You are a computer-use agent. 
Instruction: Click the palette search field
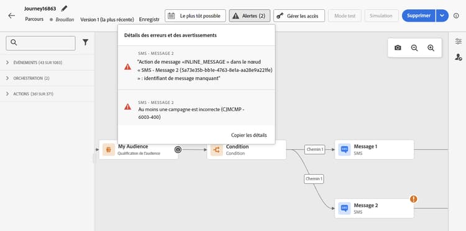[x=40, y=43]
